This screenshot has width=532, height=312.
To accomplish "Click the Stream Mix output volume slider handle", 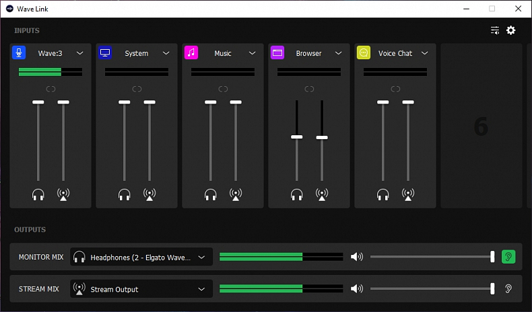I will (492, 288).
